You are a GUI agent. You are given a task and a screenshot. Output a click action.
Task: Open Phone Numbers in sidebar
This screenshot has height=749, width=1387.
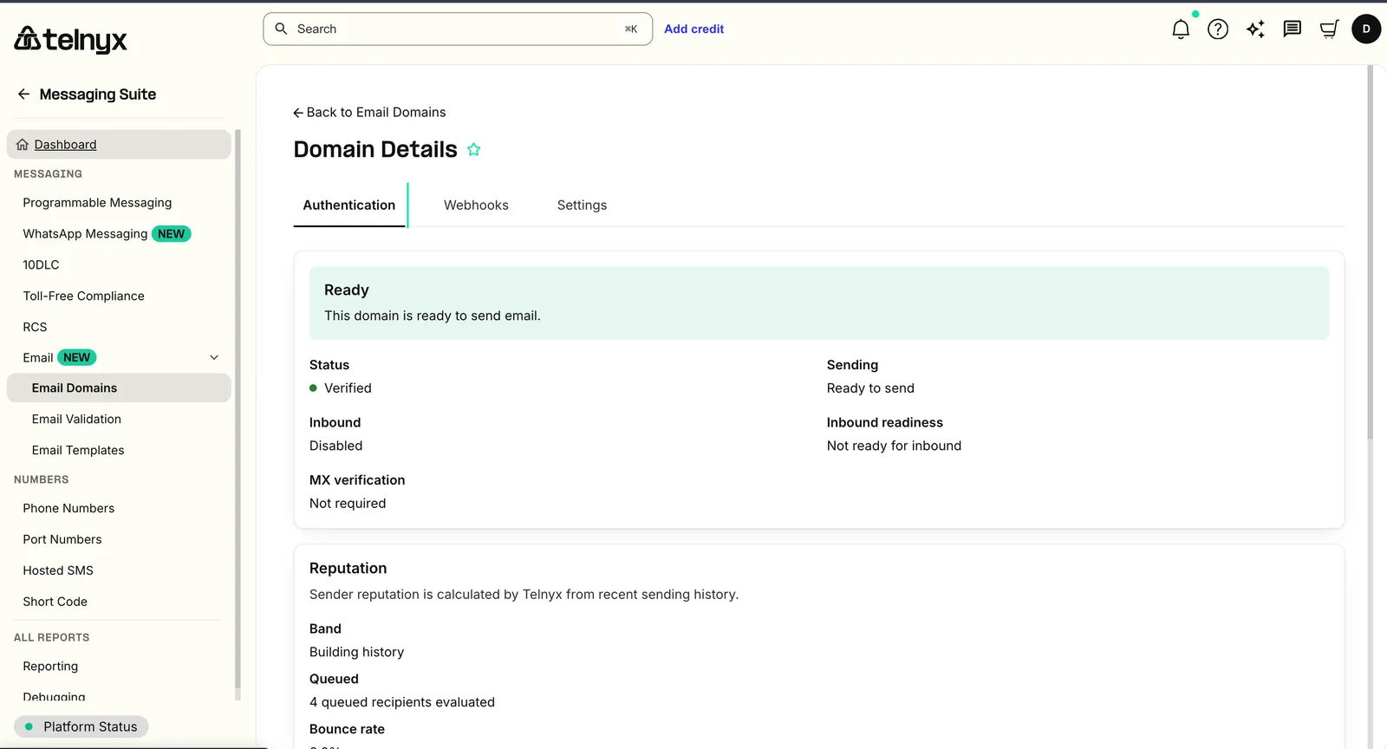point(68,509)
